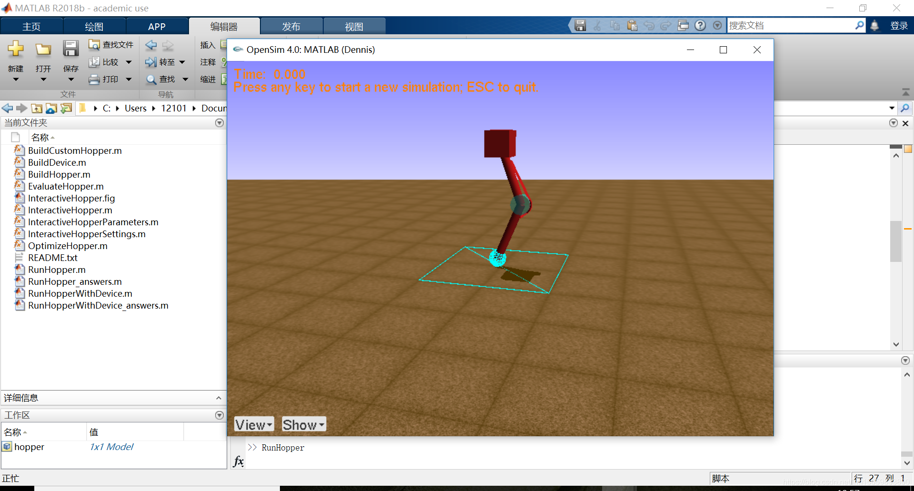Toggle the 详细信息 panel collapse arrow
Image resolution: width=914 pixels, height=491 pixels.
coord(219,398)
